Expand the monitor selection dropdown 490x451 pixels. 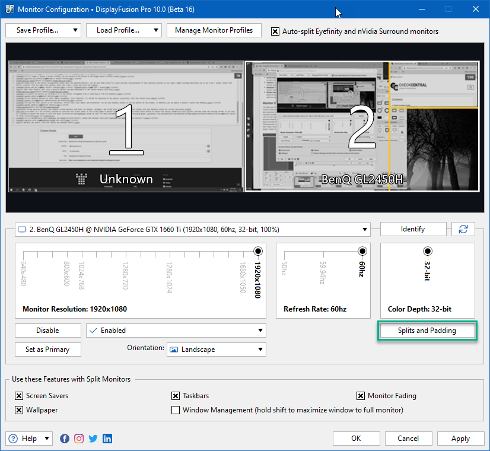(364, 230)
